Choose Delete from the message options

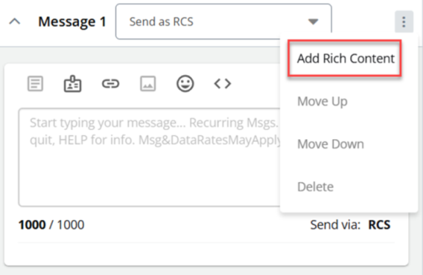pyautogui.click(x=315, y=187)
